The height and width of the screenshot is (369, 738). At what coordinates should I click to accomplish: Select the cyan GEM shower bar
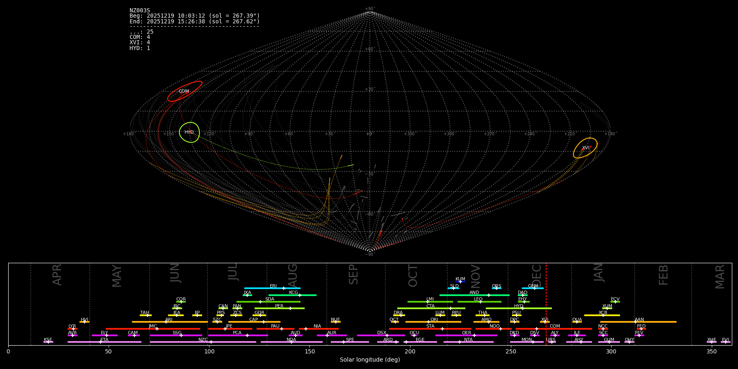(x=532, y=288)
